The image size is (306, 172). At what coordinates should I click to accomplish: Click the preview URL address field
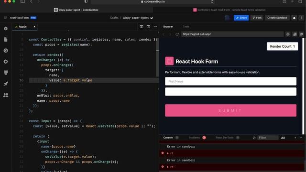click(232, 34)
